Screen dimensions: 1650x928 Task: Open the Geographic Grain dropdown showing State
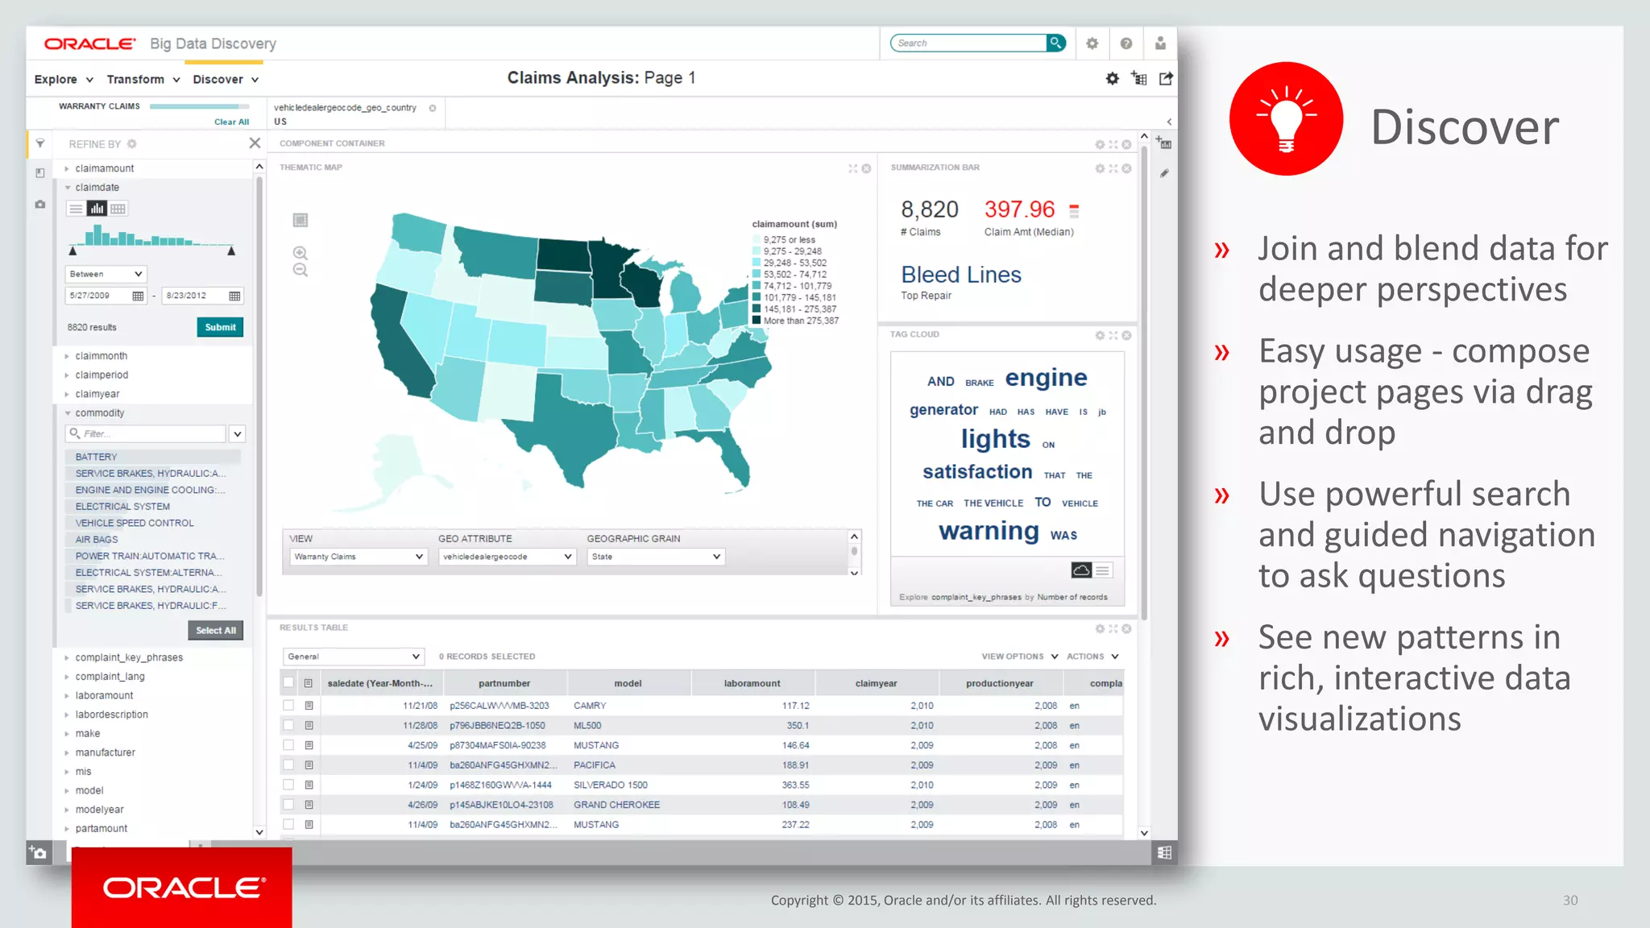pyautogui.click(x=656, y=557)
